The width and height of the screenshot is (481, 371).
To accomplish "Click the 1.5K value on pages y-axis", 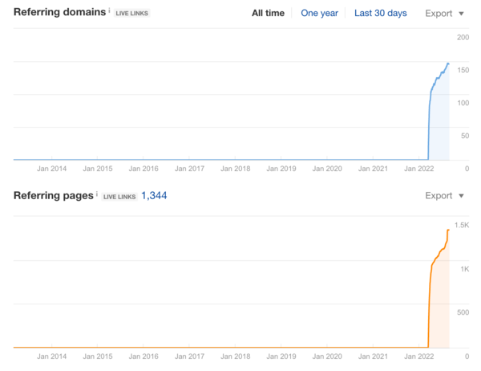I will coord(462,226).
